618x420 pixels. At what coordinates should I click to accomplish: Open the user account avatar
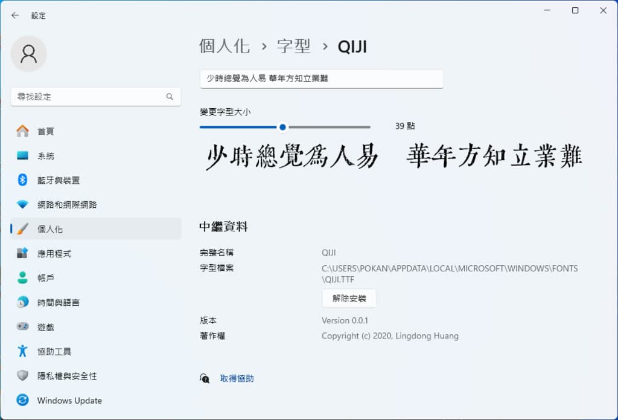pyautogui.click(x=29, y=54)
